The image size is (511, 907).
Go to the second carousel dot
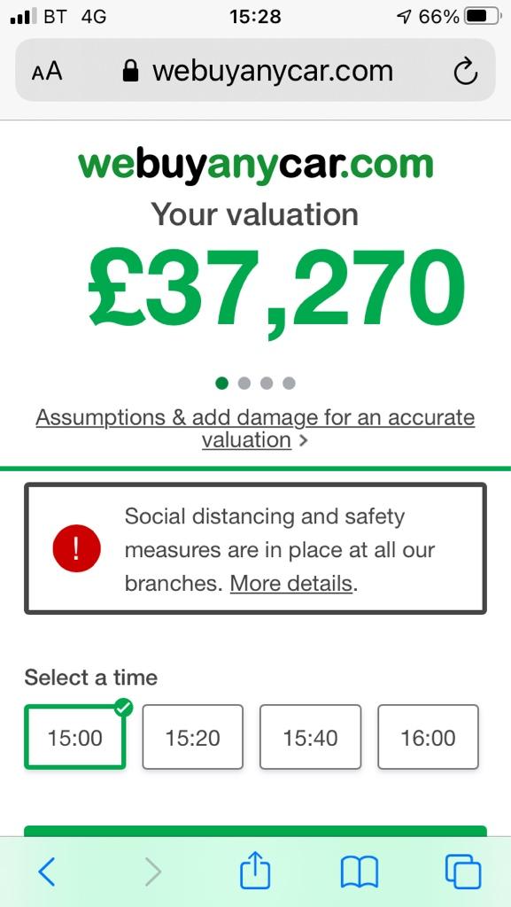[244, 383]
